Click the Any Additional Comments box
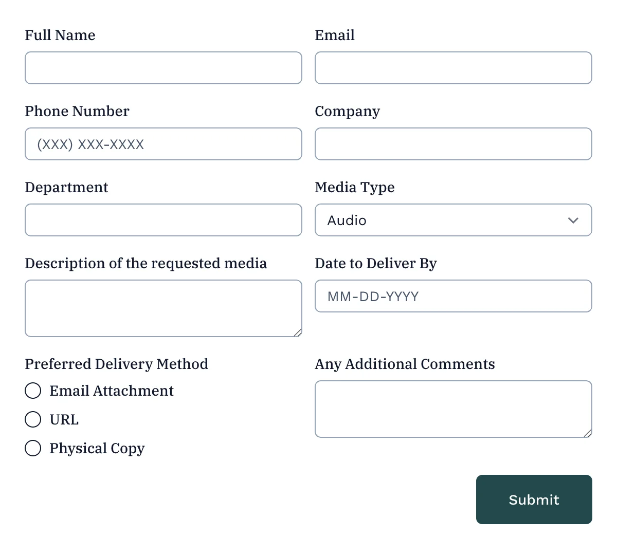The height and width of the screenshot is (555, 617). (453, 409)
